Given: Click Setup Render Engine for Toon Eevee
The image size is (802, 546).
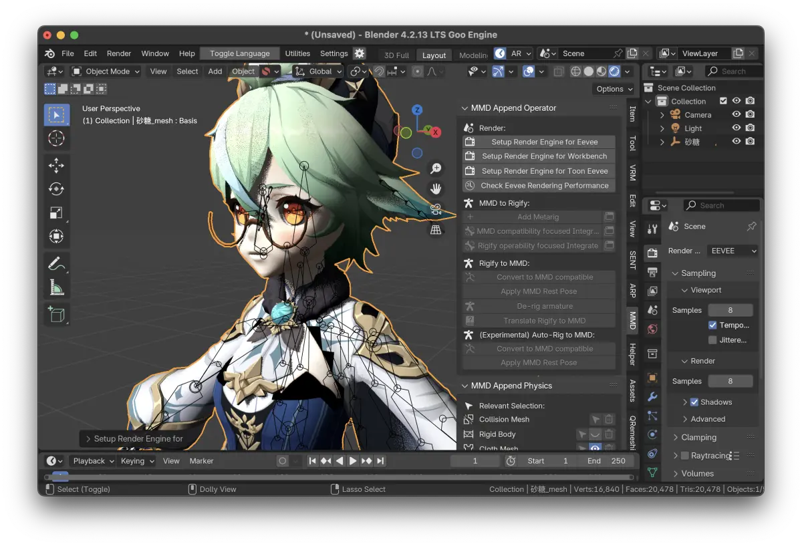Looking at the screenshot, I should (x=539, y=171).
